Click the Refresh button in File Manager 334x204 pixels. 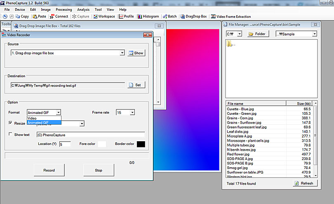coord(305,183)
